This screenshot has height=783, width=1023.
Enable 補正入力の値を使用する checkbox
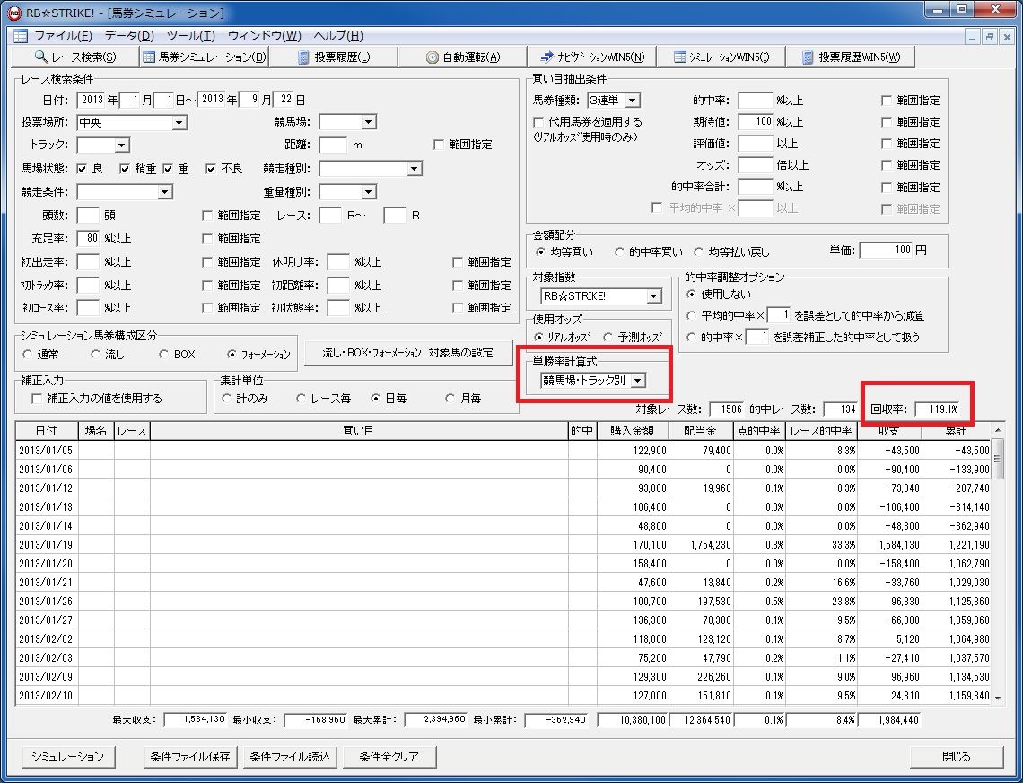[x=37, y=399]
